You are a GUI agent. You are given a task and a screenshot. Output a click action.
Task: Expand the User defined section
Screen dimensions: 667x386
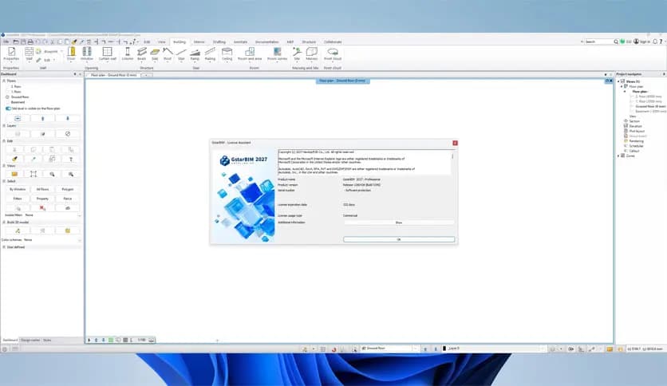click(4, 247)
